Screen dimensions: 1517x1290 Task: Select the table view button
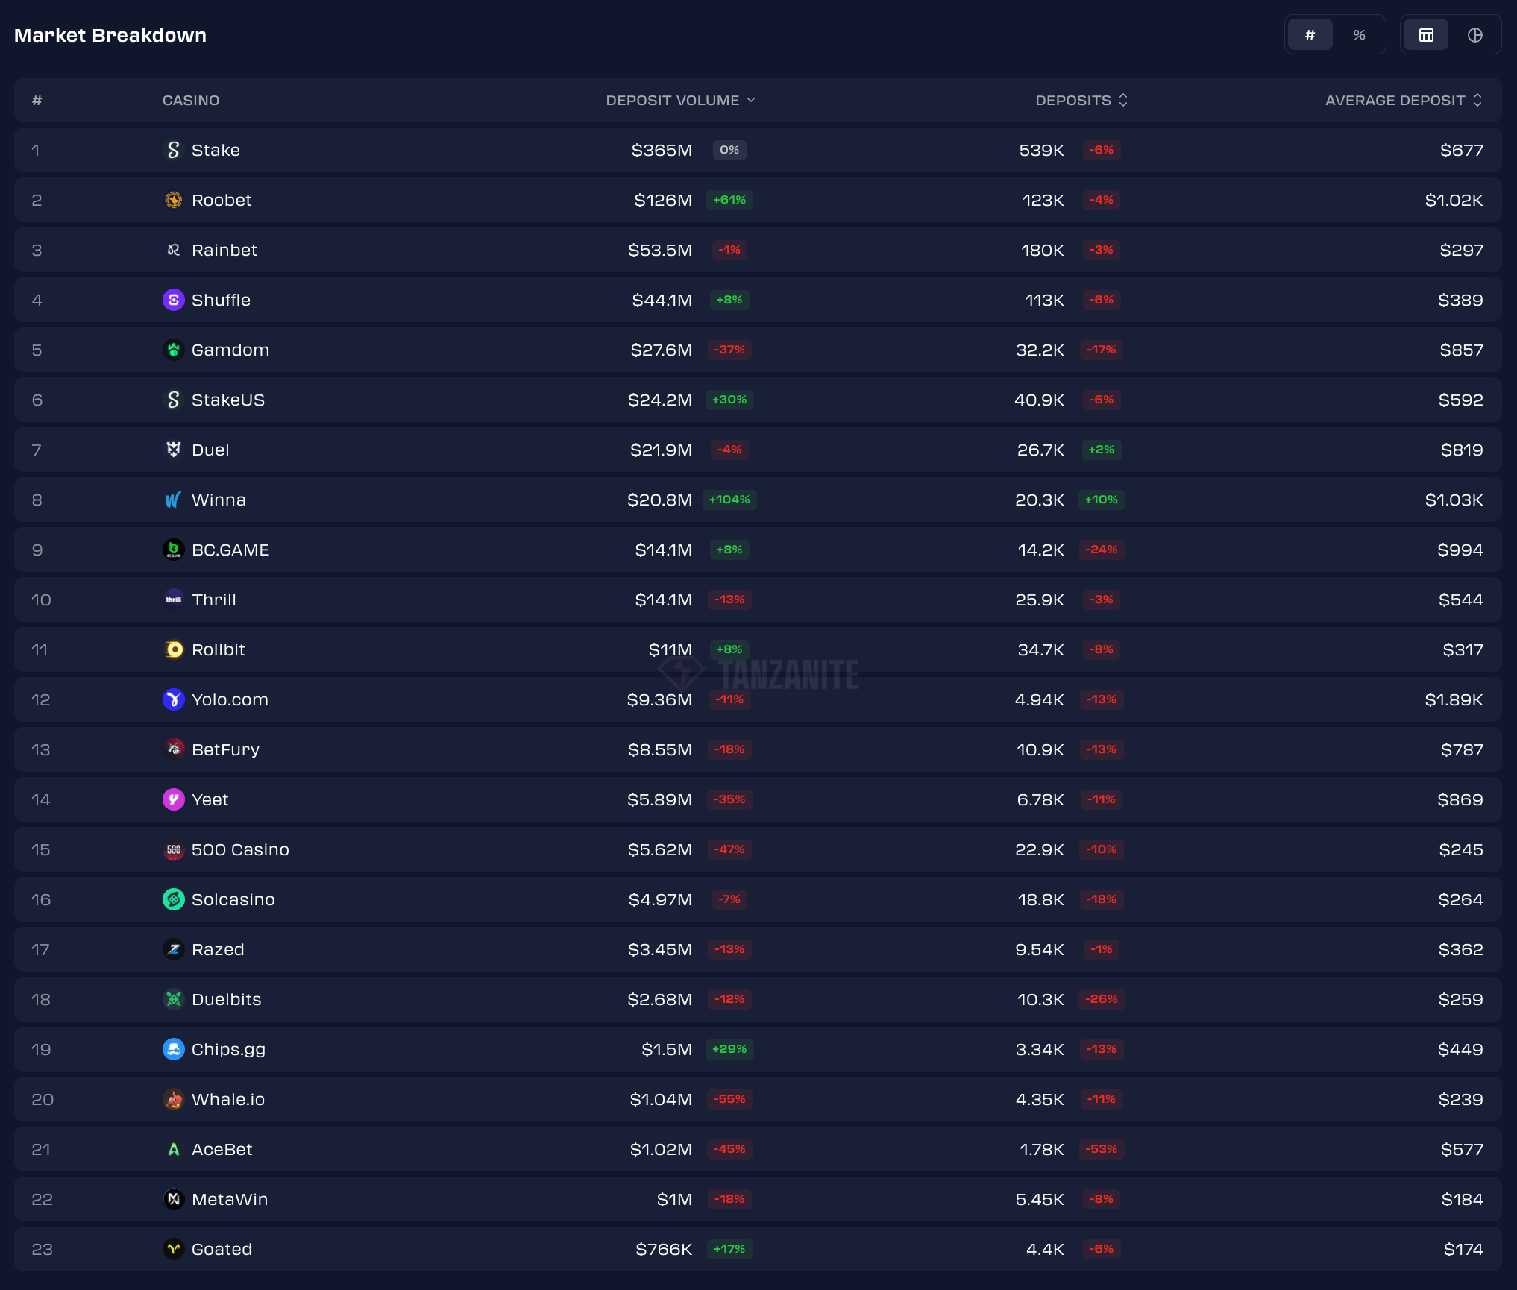(x=1426, y=35)
